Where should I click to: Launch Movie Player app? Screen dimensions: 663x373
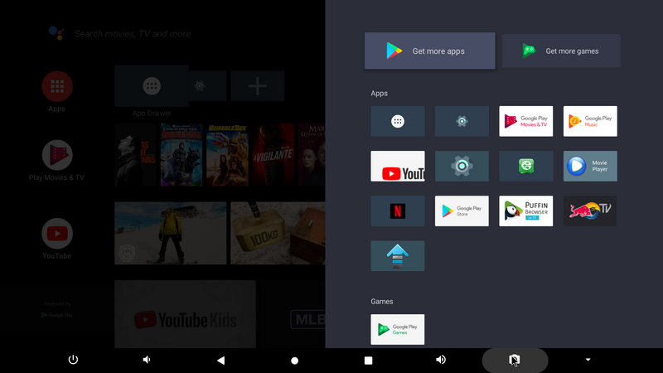pyautogui.click(x=590, y=167)
